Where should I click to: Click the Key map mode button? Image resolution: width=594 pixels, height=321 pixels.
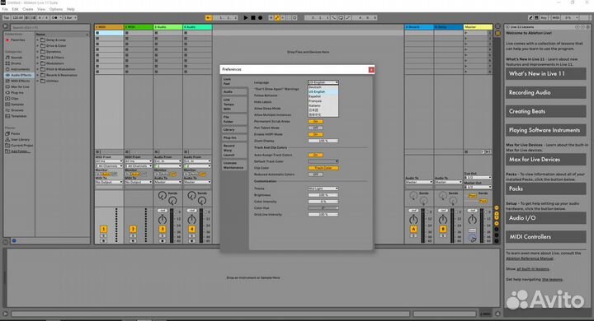[x=544, y=18]
